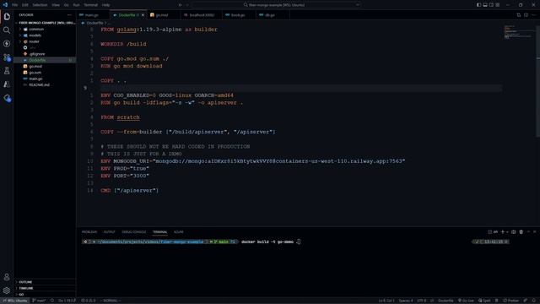Switch to the localhost:3000 tab

click(201, 15)
